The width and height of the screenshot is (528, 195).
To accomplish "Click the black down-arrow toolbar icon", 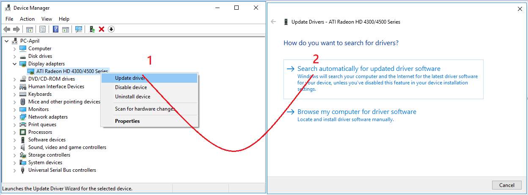I will tap(111, 29).
